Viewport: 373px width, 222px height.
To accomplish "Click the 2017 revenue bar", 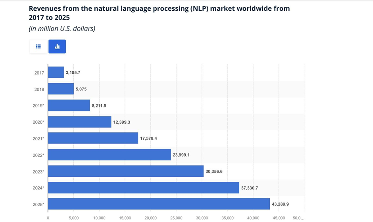I will [x=56, y=73].
